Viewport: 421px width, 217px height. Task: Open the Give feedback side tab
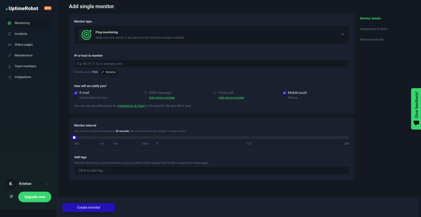416,109
